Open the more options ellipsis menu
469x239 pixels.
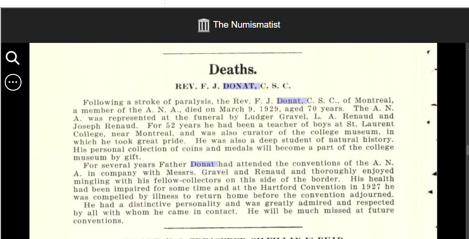click(13, 82)
